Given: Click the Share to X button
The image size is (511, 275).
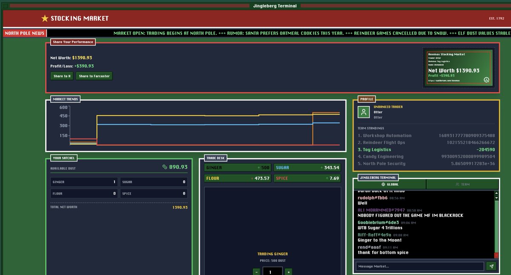Looking at the screenshot, I should coord(62,76).
